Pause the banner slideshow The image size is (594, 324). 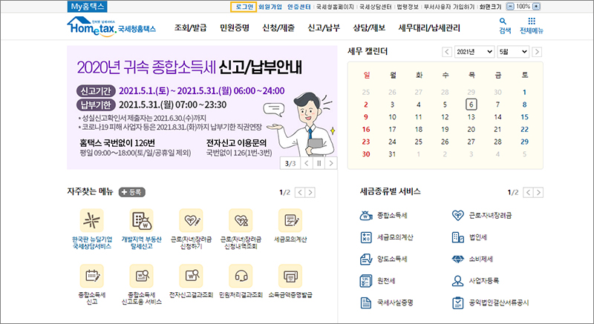click(319, 163)
